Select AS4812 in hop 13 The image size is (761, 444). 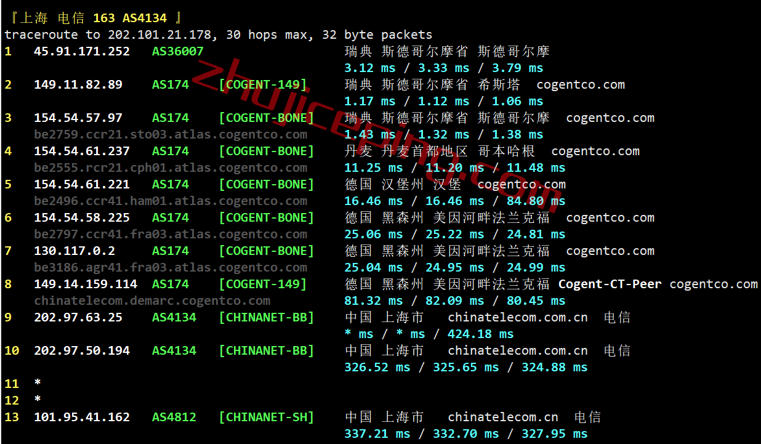174,417
